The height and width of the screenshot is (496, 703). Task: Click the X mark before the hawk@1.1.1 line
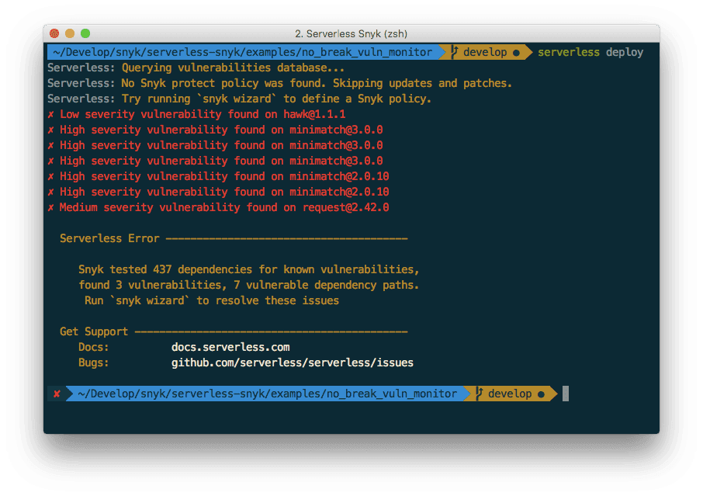(50, 115)
